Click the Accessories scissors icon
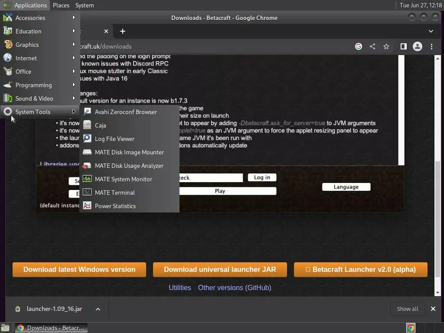This screenshot has width=444, height=333. (x=8, y=17)
